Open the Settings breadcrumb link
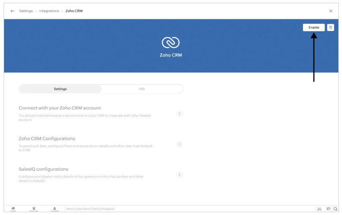The height and width of the screenshot is (215, 342). pyautogui.click(x=26, y=11)
